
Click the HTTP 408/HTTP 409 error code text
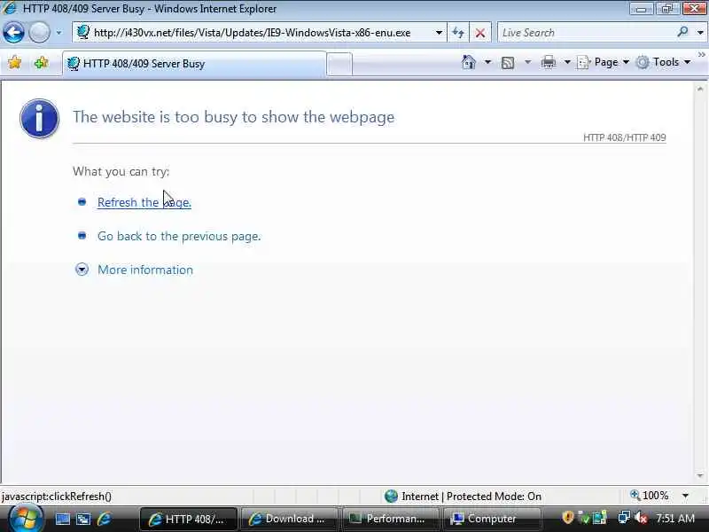coord(625,137)
